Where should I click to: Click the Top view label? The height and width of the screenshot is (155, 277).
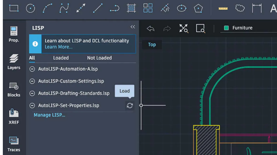[152, 44]
